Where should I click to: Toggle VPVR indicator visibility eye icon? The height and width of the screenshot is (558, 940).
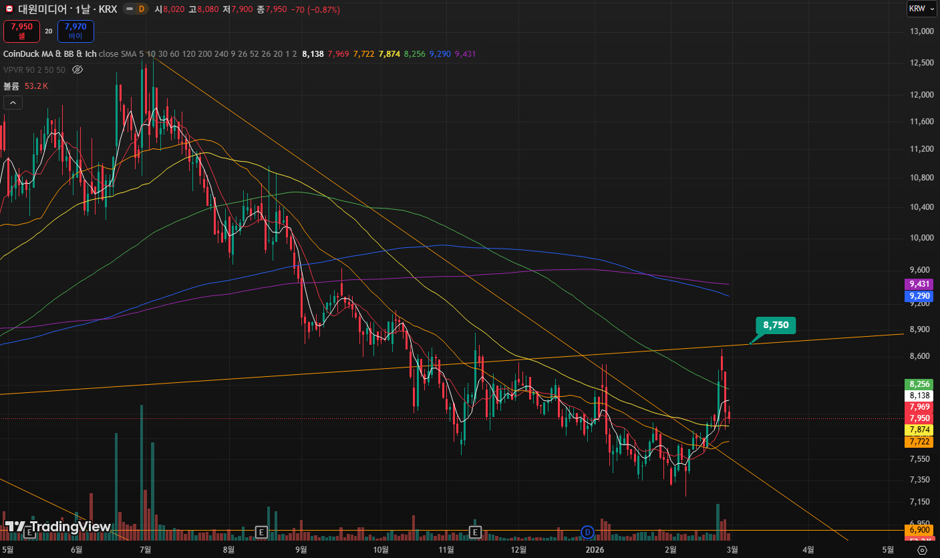click(x=77, y=69)
